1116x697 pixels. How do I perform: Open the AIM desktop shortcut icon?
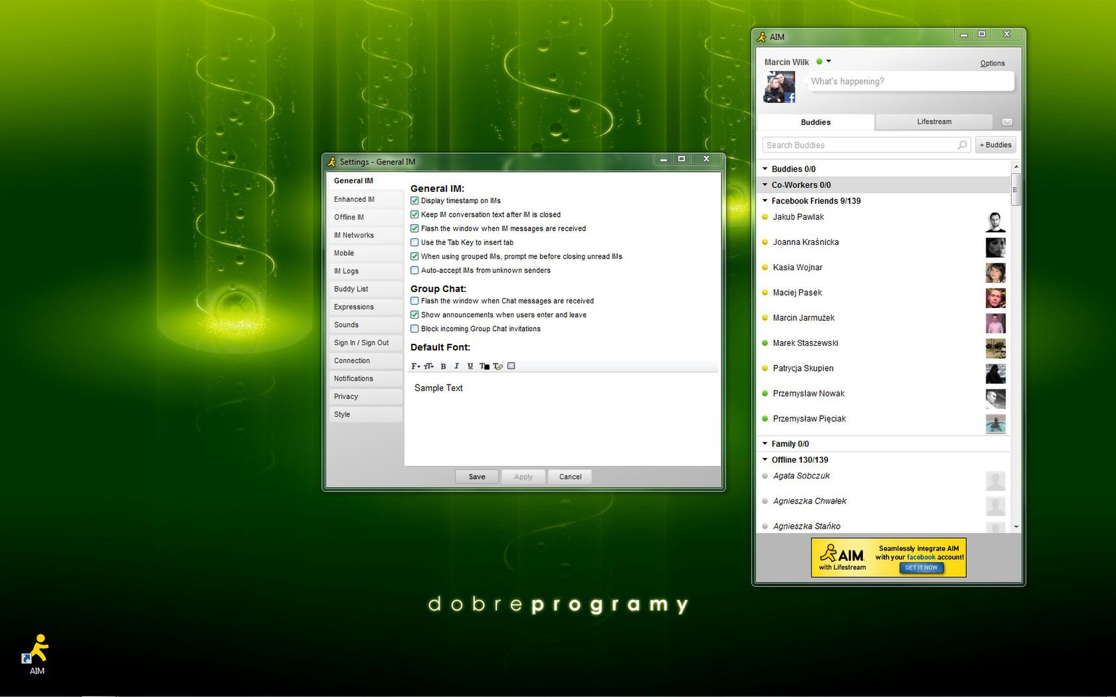(x=37, y=654)
